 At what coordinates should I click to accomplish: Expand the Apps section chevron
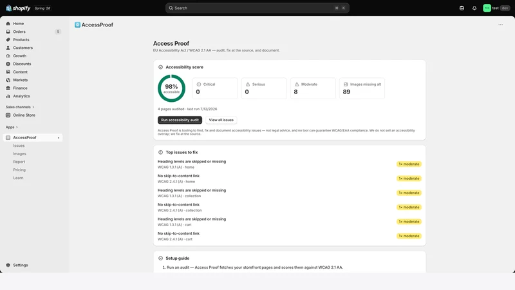17,127
